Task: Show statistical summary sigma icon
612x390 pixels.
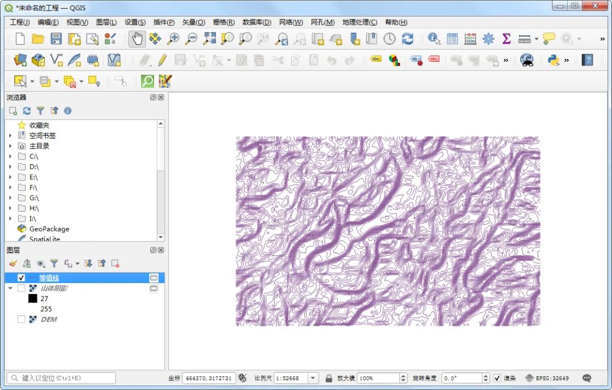Action: [x=506, y=38]
